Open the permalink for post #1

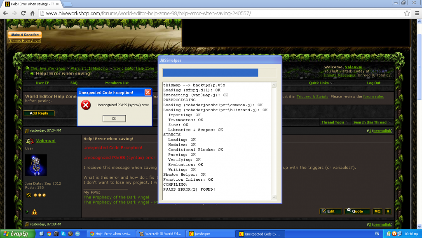pyautogui.click(x=382, y=131)
